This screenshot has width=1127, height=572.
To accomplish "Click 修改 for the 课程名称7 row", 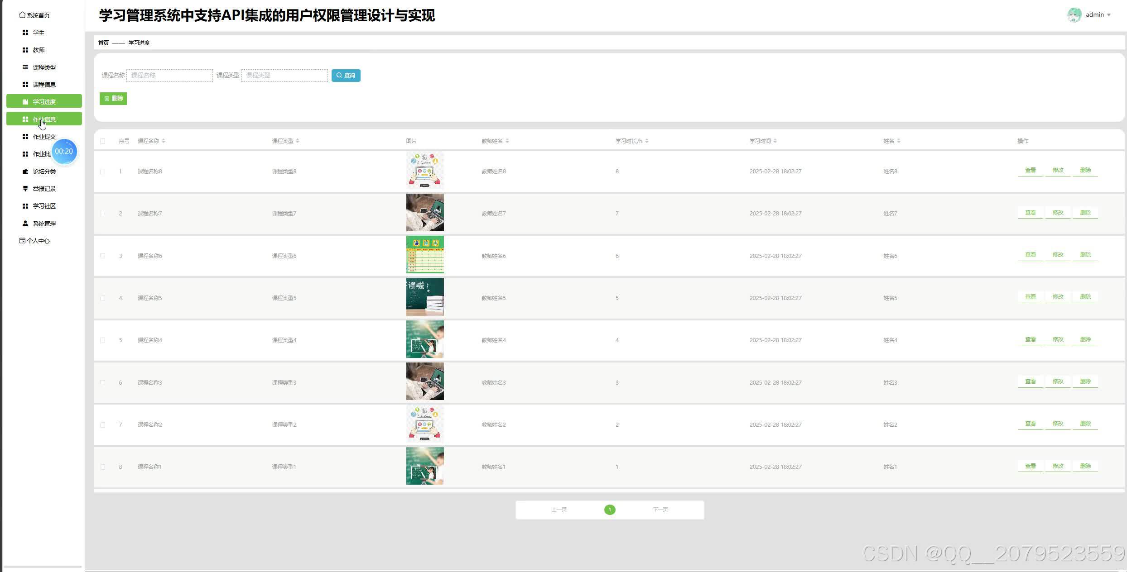I will click(1058, 213).
